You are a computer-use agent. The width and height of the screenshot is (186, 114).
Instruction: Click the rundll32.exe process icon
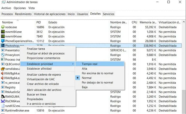pyautogui.click(x=3, y=106)
